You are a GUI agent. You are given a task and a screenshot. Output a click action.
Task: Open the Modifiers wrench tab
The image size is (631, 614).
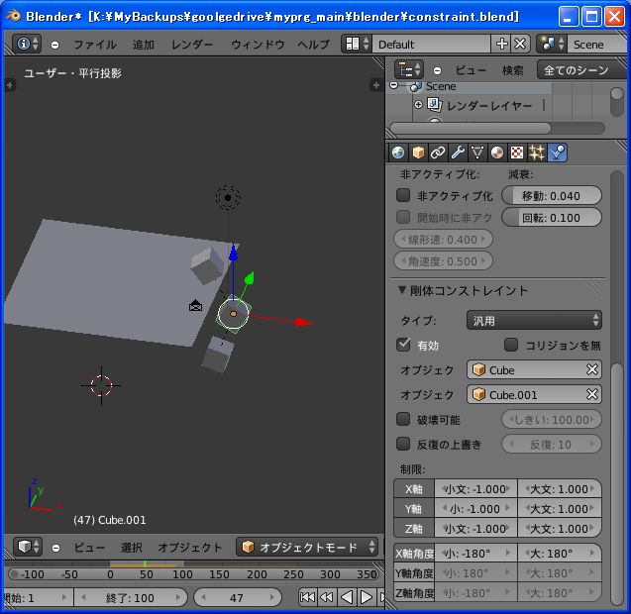click(458, 153)
